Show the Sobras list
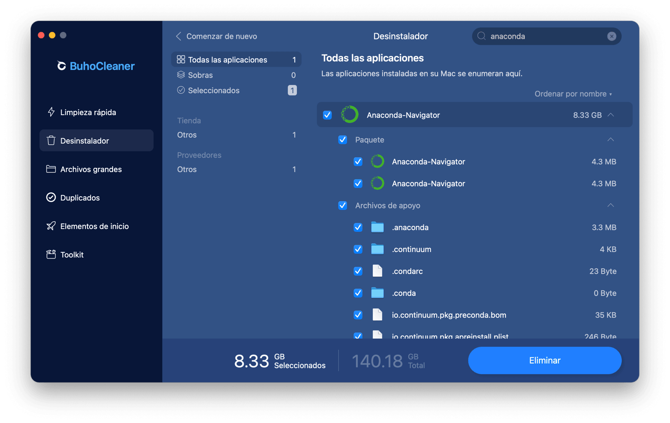This screenshot has height=423, width=670. point(236,75)
